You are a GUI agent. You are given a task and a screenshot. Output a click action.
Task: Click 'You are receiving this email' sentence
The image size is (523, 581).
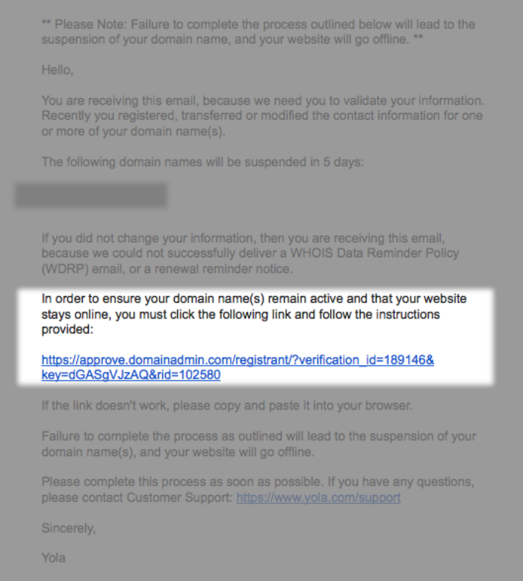[263, 100]
